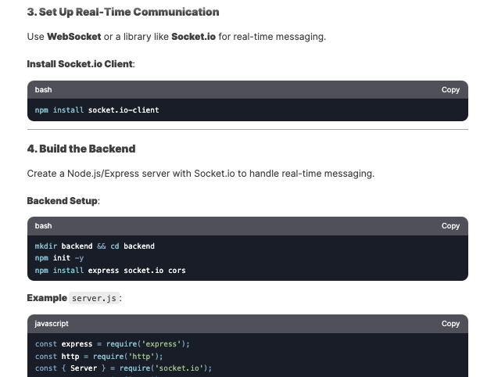The image size is (480, 377).
Task: Copy the server.js javascript code
Action: point(450,324)
